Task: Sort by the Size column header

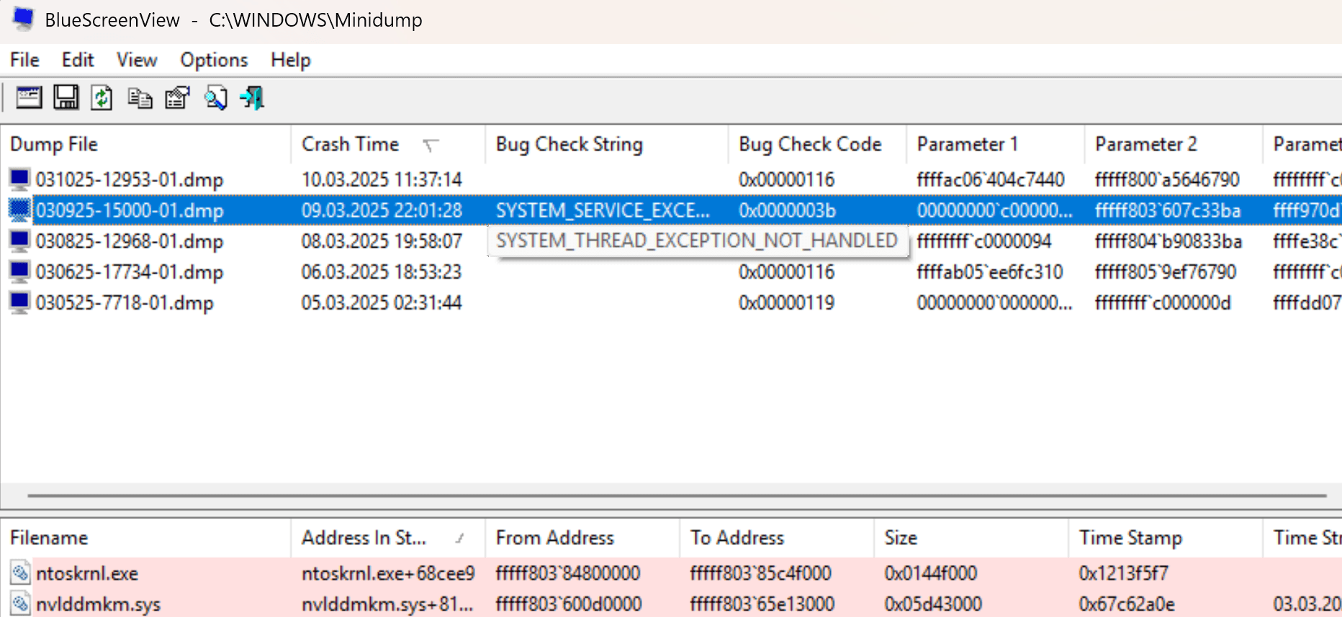Action: (971, 538)
